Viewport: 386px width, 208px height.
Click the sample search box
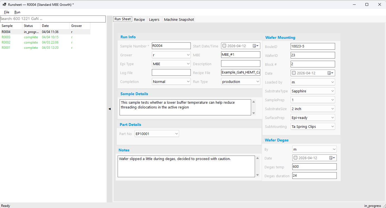pyautogui.click(x=53, y=19)
